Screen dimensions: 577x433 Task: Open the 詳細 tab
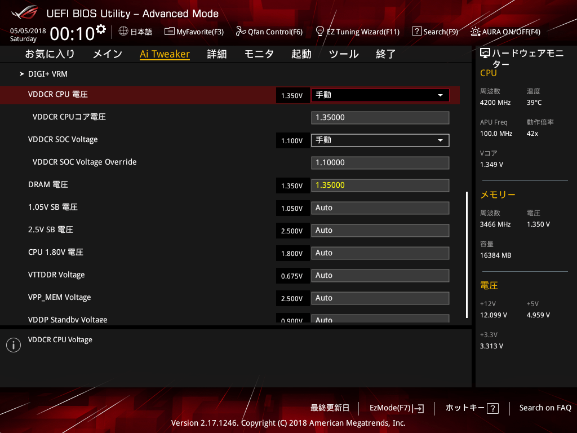click(x=217, y=54)
